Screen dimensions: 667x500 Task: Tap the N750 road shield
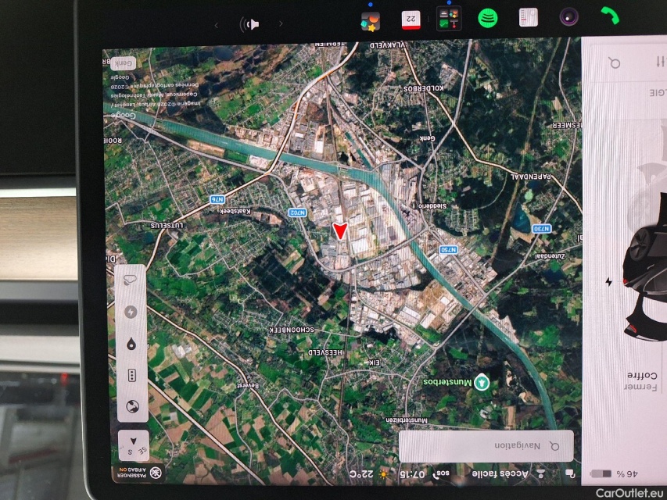coord(448,249)
